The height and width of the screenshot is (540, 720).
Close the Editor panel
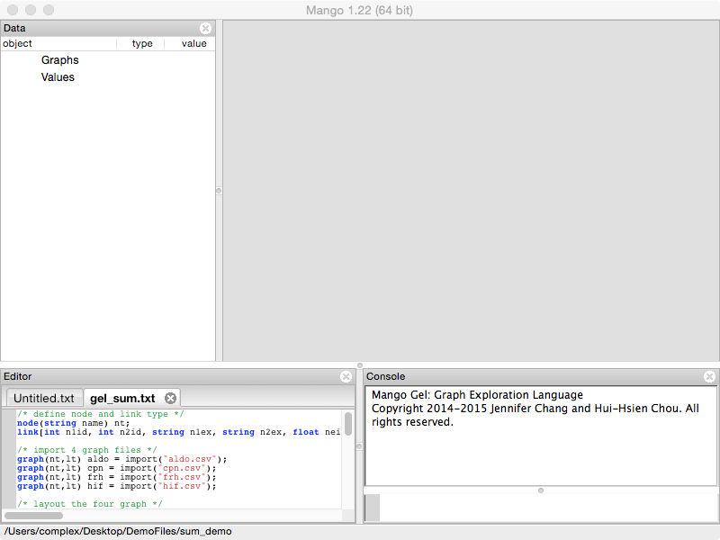346,376
